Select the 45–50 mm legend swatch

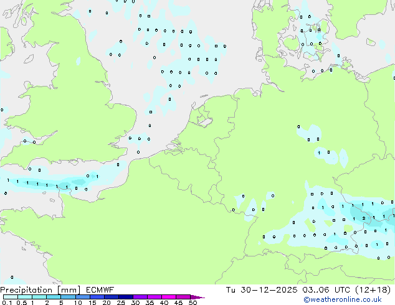[183, 297]
